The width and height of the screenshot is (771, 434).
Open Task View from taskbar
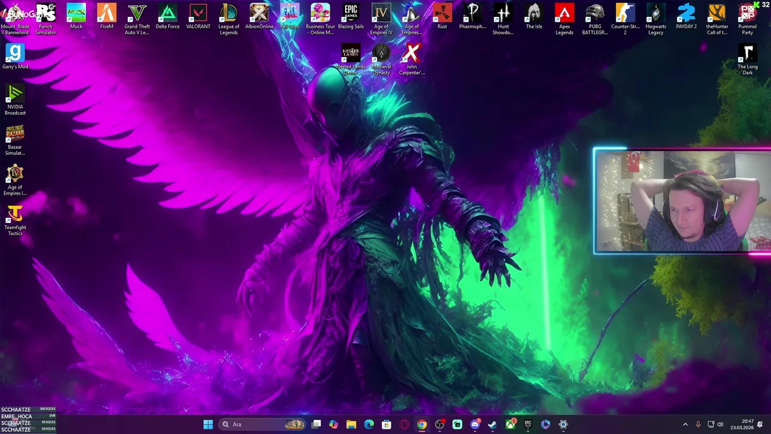point(316,424)
